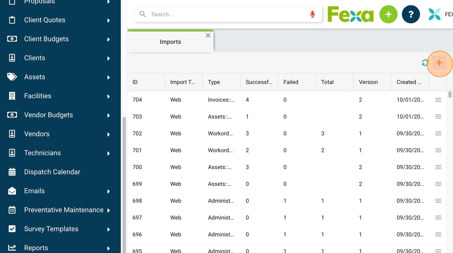Open the row menu for import 701
The image size is (453, 253).
click(x=438, y=150)
